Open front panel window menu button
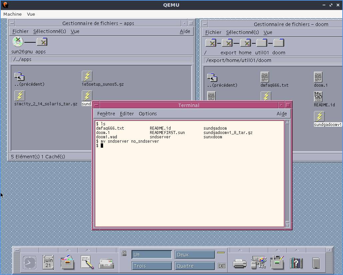 (x=17, y=250)
